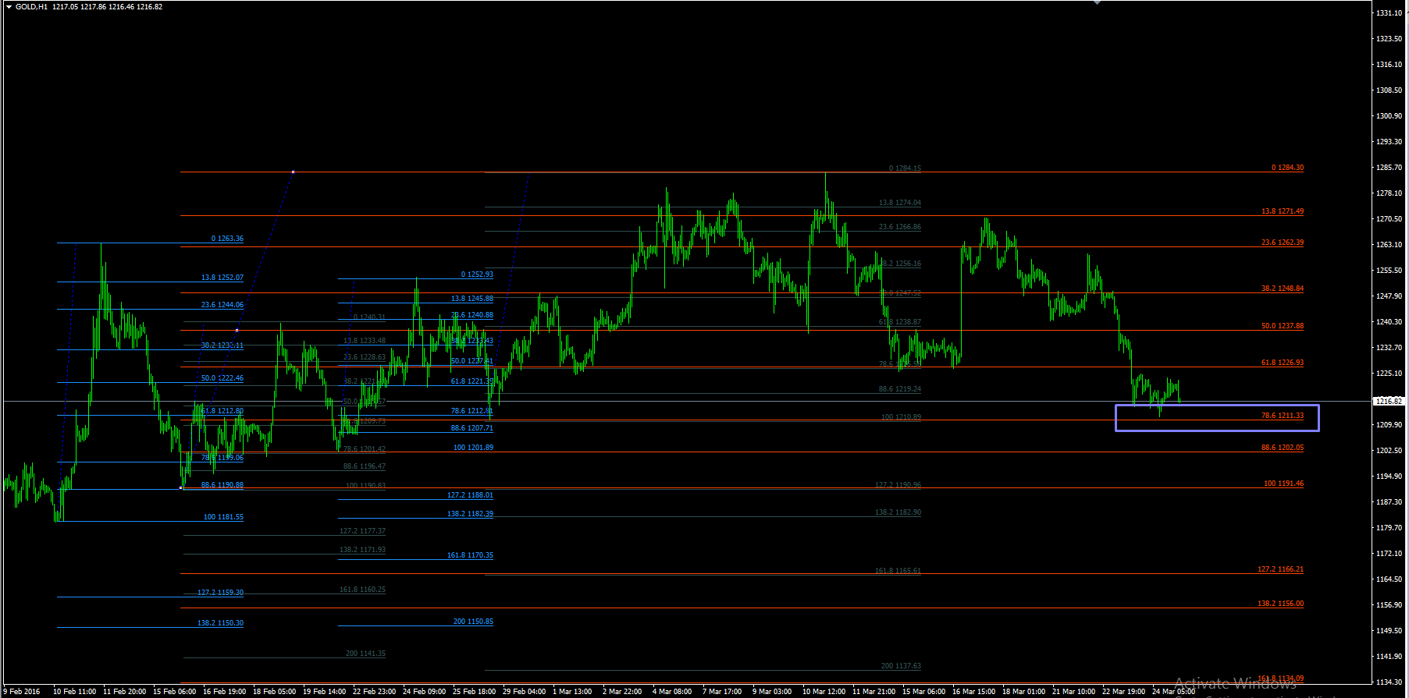Select the red Fibonacci label 88.6 1202.05
The width and height of the screenshot is (1409, 698).
click(x=1283, y=448)
